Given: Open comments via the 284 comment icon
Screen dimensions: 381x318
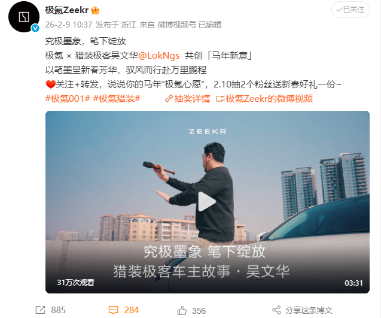Looking at the screenshot, I should pos(113,310).
